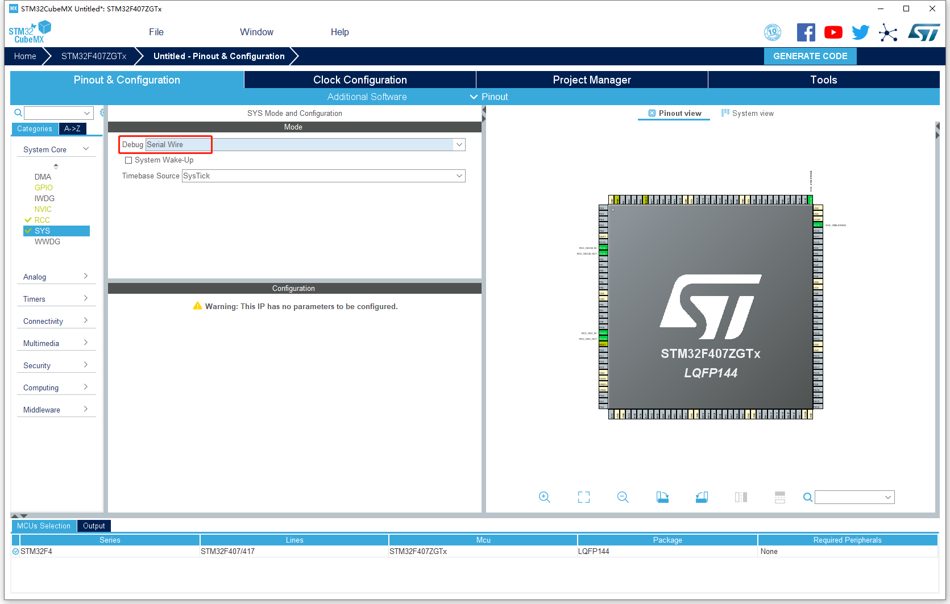Open the Twitter bird icon

pyautogui.click(x=861, y=32)
